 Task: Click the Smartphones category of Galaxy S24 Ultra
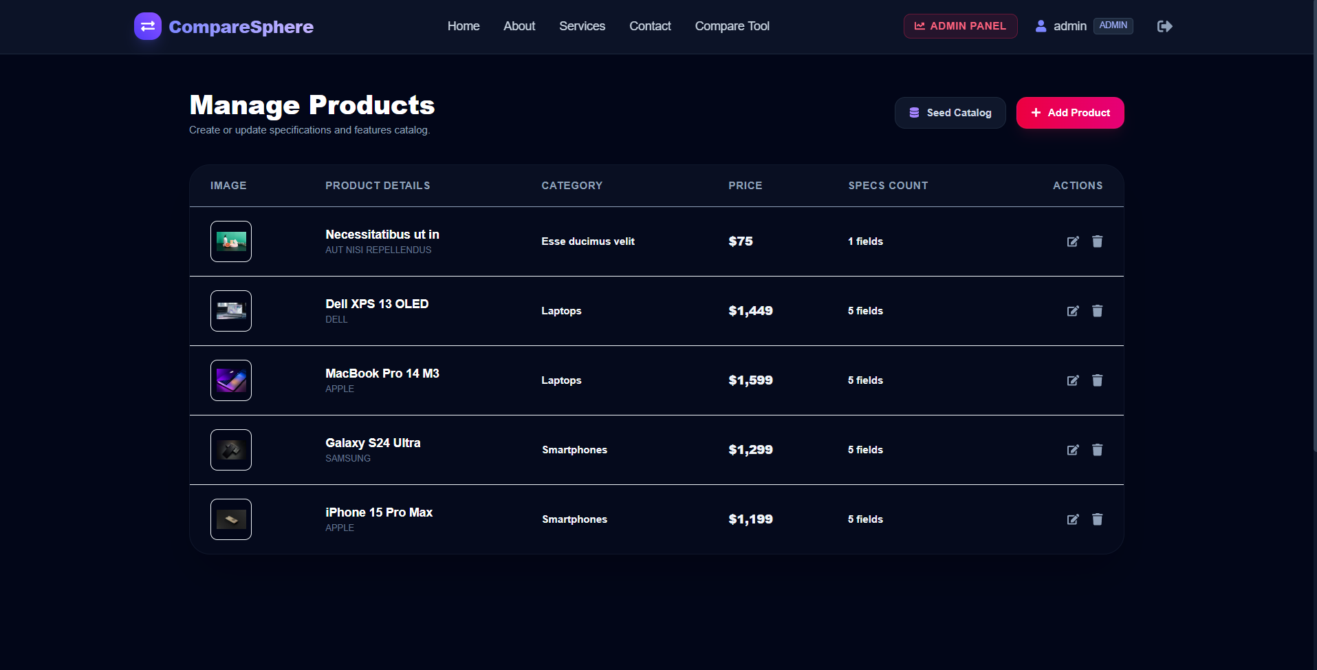click(574, 450)
